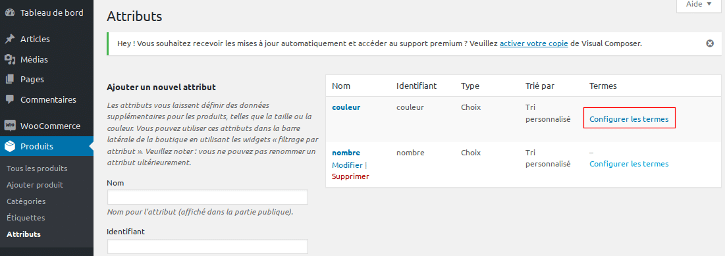Open Ajouter produit submenu item
Screen dimensions: 725x256
coord(35,185)
